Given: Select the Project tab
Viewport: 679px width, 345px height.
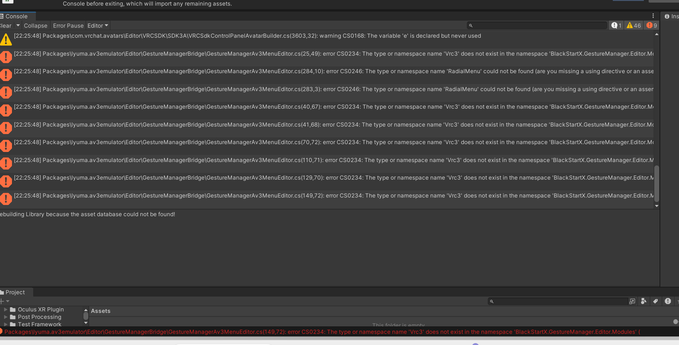Looking at the screenshot, I should pos(15,292).
